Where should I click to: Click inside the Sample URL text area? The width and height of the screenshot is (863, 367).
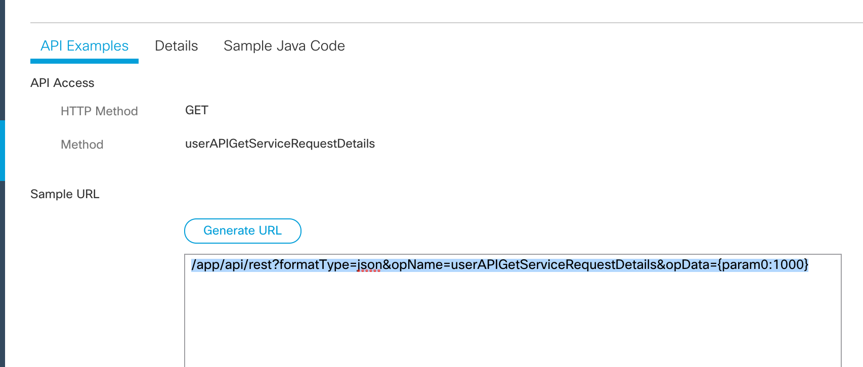(x=513, y=310)
